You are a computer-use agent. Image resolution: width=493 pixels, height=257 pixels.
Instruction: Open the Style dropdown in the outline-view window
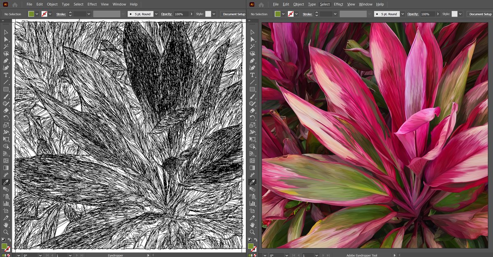click(214, 14)
